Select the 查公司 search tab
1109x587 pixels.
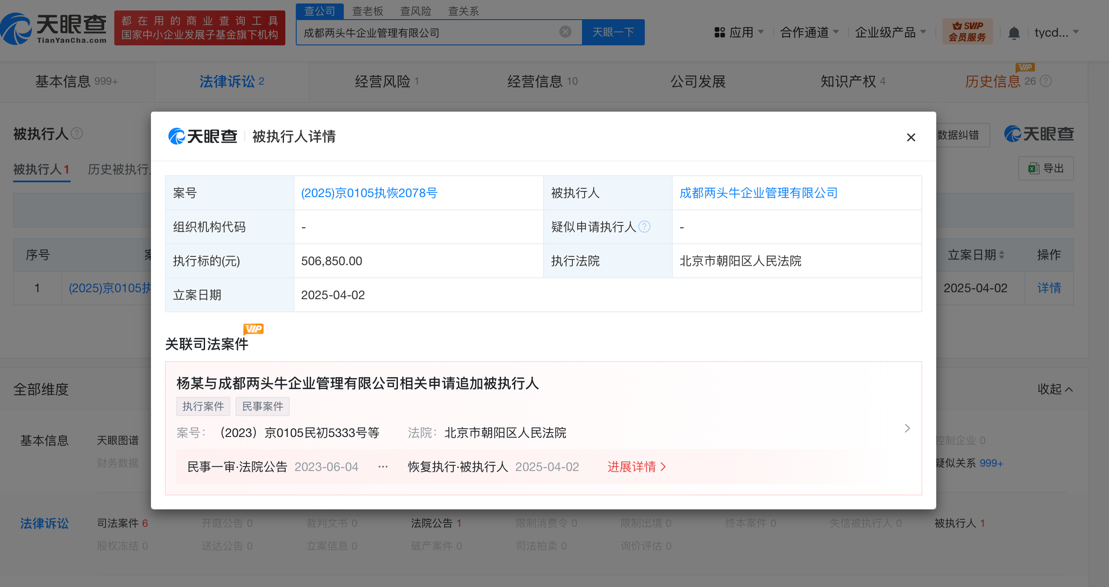click(319, 11)
